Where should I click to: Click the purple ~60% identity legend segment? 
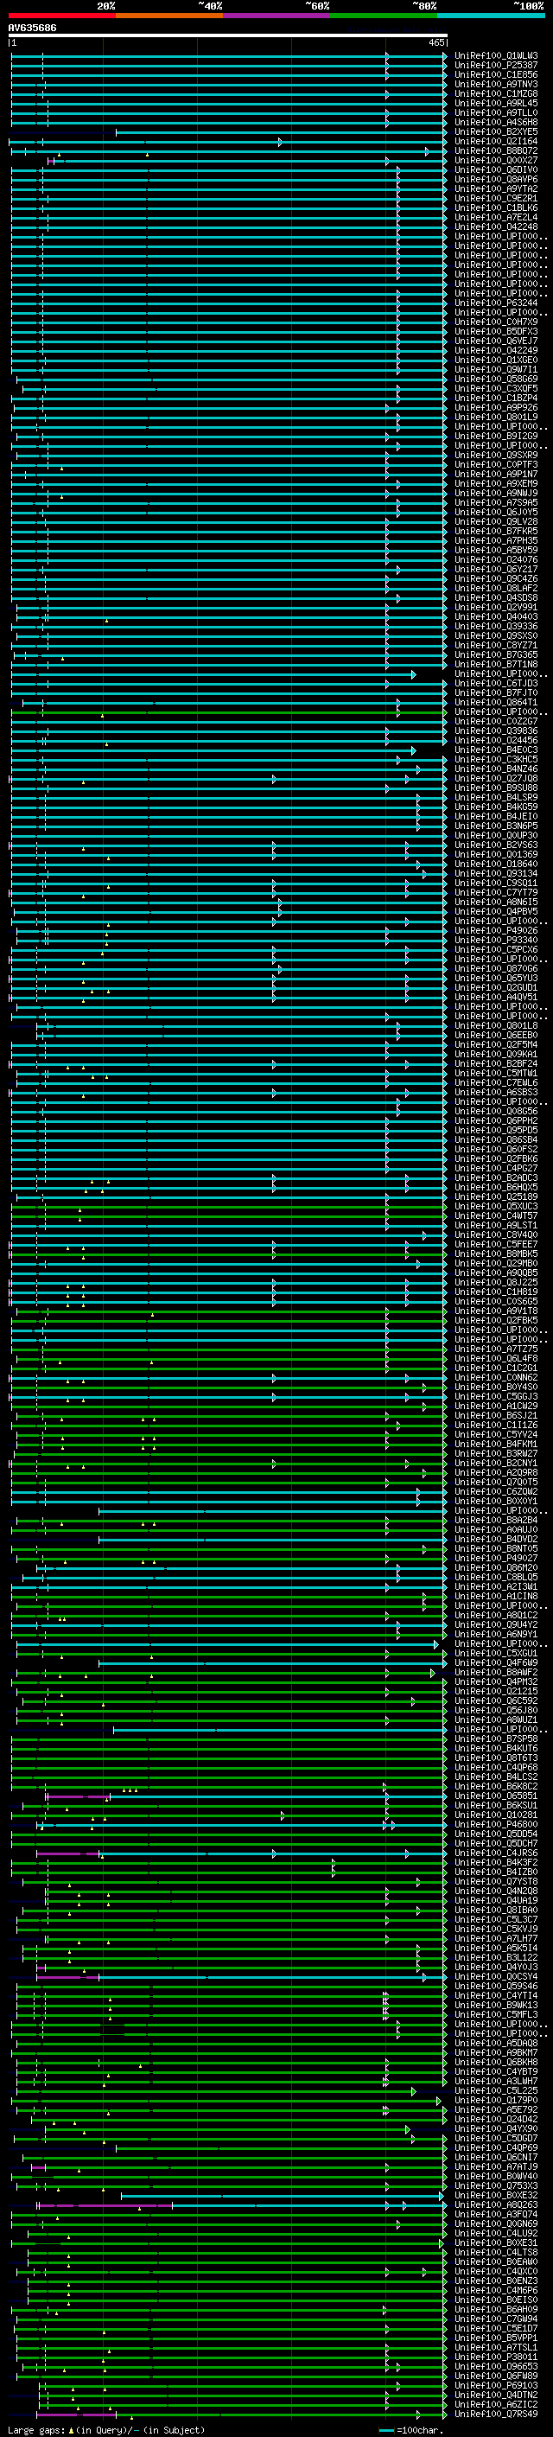coord(277,16)
